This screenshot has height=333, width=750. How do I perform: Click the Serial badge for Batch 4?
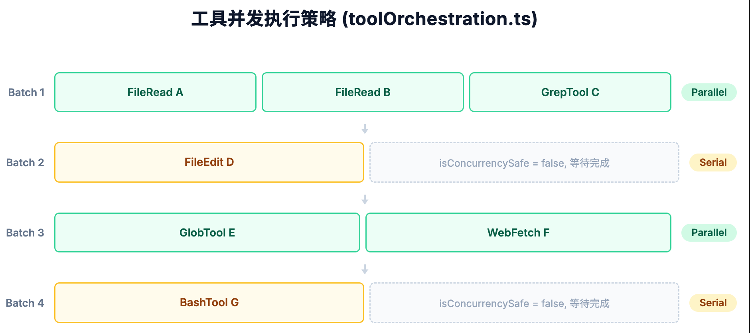tap(713, 303)
